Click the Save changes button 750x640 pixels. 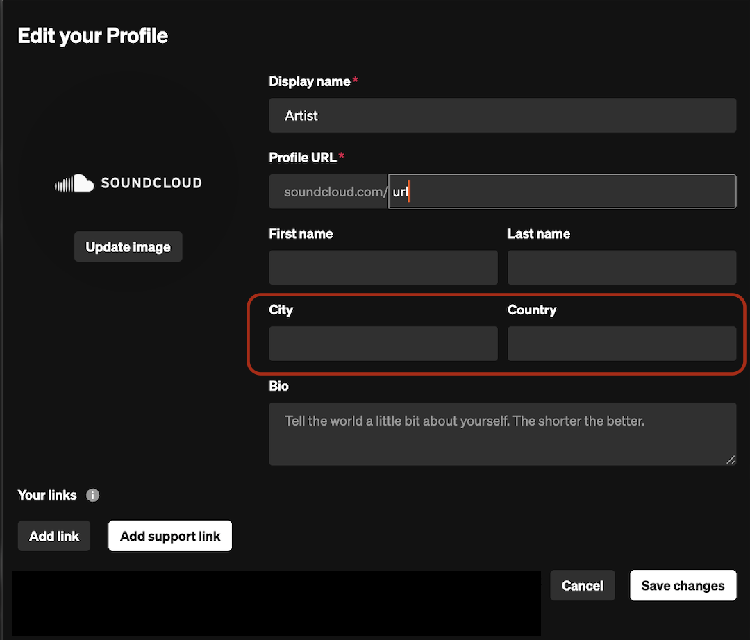point(683,586)
